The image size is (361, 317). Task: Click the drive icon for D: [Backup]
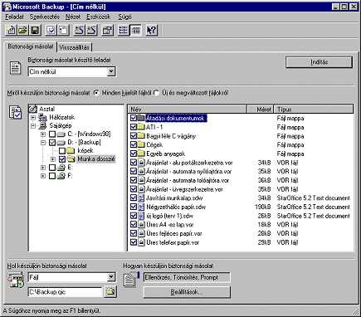click(61, 143)
